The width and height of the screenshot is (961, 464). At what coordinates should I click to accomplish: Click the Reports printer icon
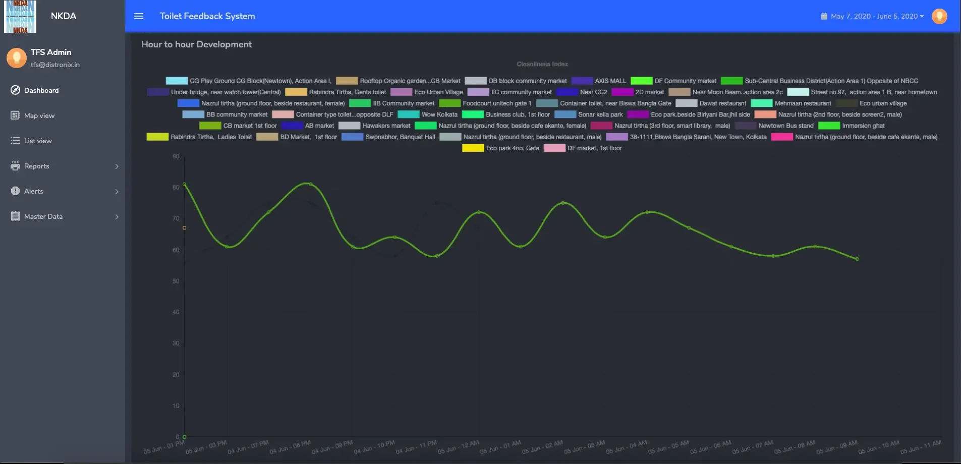tap(15, 166)
